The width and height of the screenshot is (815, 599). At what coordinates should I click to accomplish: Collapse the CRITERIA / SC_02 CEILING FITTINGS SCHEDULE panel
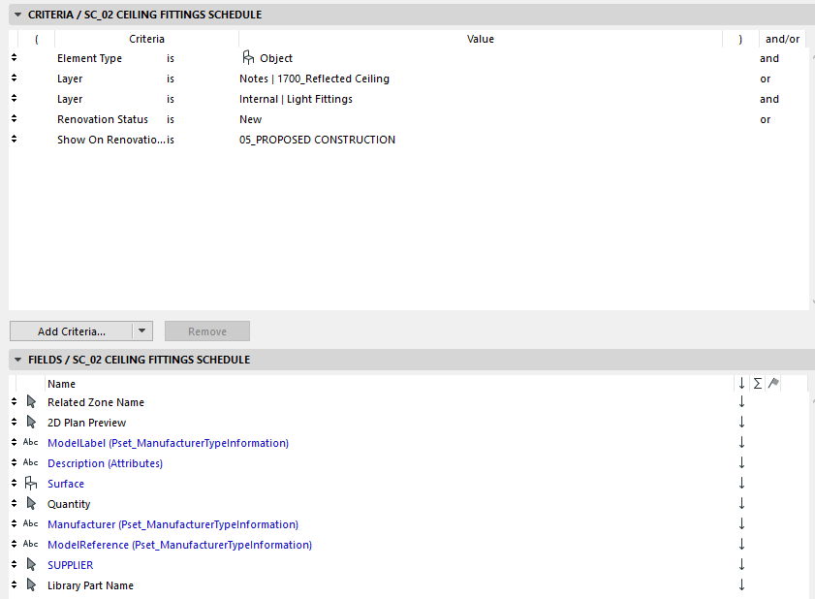coord(17,15)
